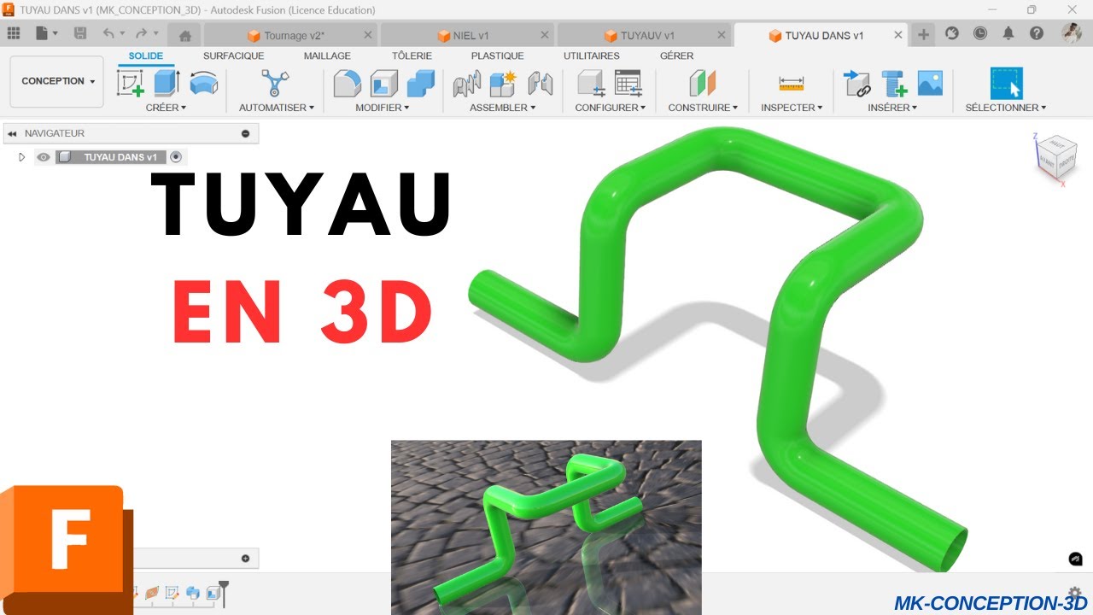
Task: Close the Tournage v2 document tab
Action: pyautogui.click(x=368, y=35)
